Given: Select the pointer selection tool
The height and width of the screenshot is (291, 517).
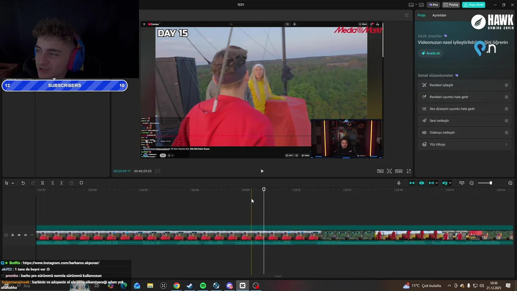Looking at the screenshot, I should click(x=6, y=183).
